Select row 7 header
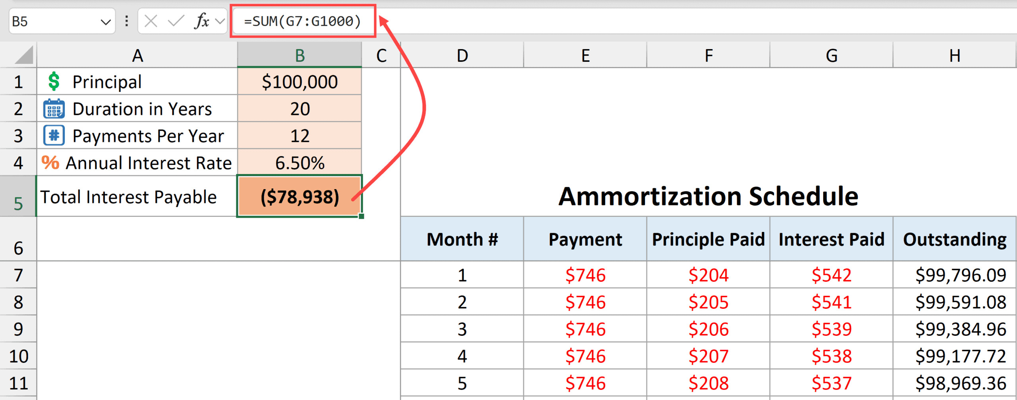 [18, 275]
